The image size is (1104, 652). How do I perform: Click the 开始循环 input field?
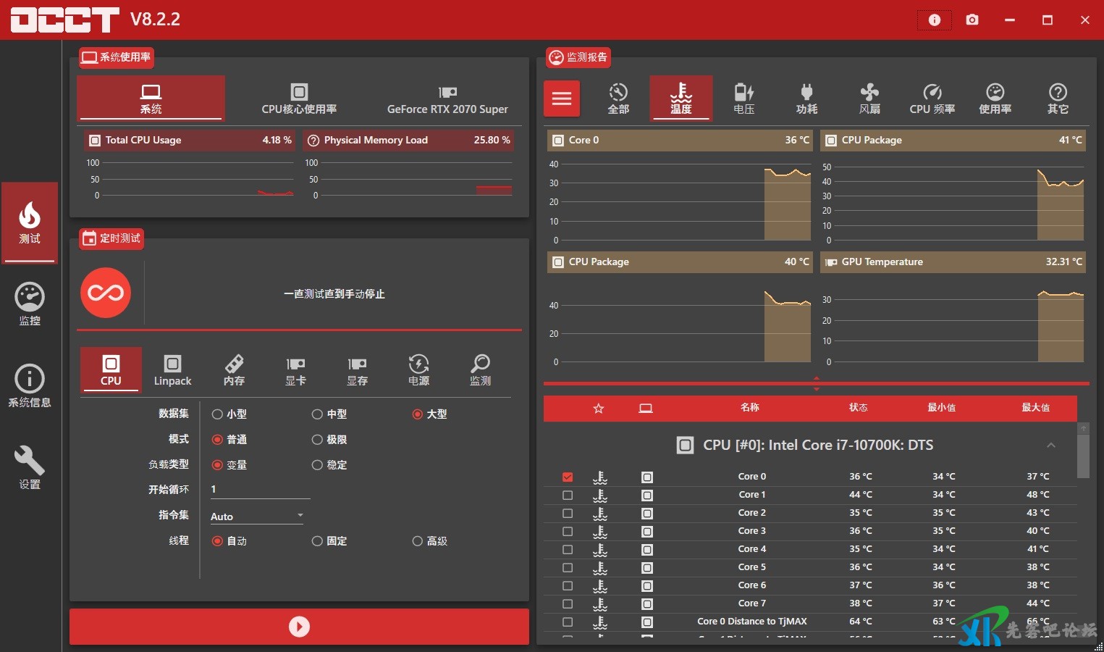point(259,490)
